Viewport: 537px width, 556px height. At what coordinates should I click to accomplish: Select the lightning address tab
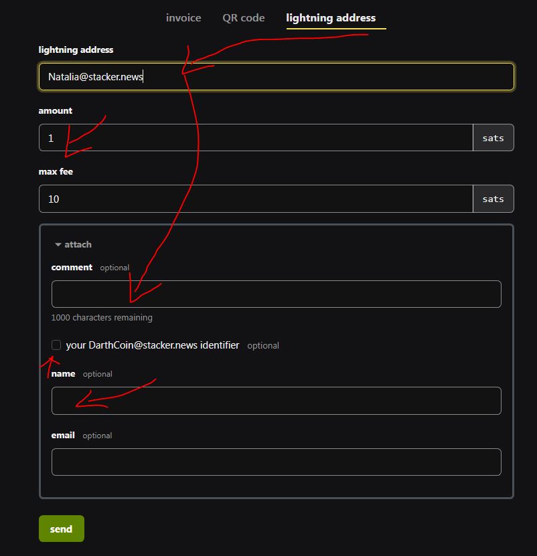331,18
